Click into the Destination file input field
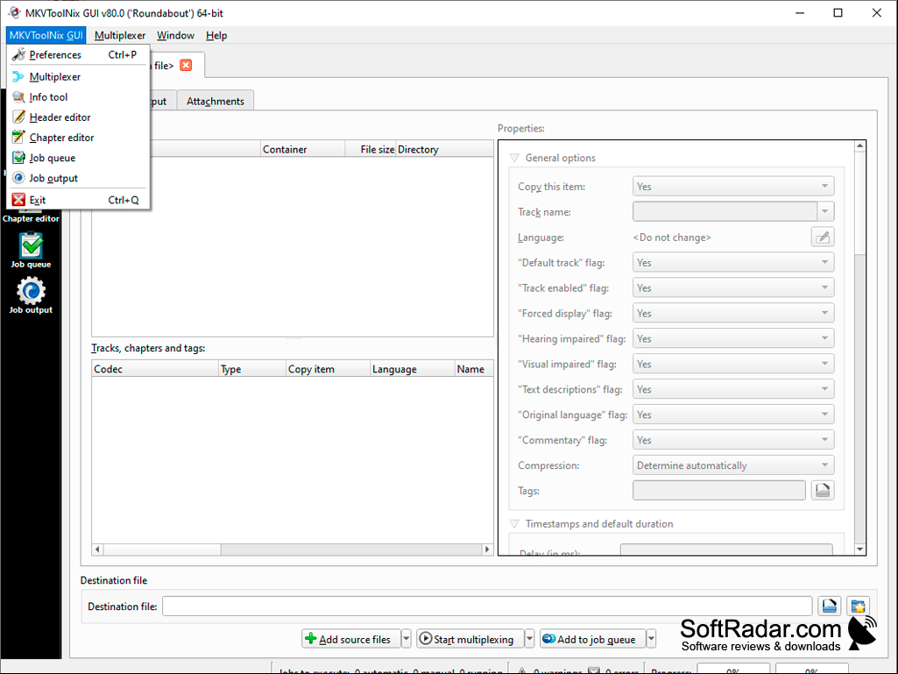This screenshot has width=898, height=674. pyautogui.click(x=487, y=606)
